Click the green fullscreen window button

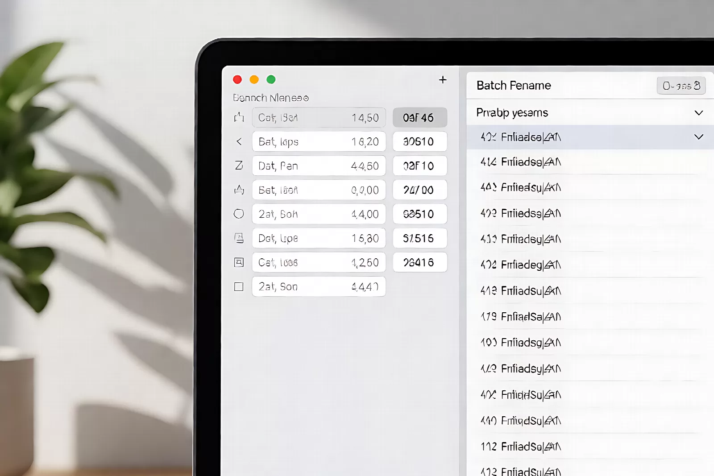point(271,79)
